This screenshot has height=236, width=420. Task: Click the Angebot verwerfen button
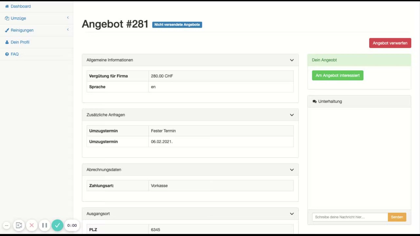tap(390, 43)
